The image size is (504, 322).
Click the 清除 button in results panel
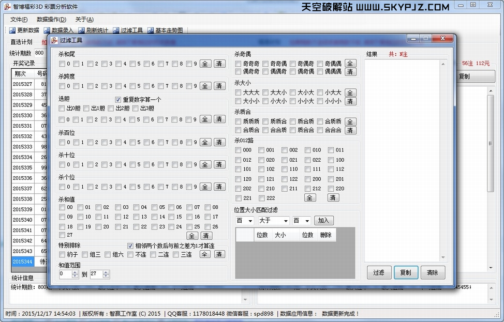coord(432,272)
